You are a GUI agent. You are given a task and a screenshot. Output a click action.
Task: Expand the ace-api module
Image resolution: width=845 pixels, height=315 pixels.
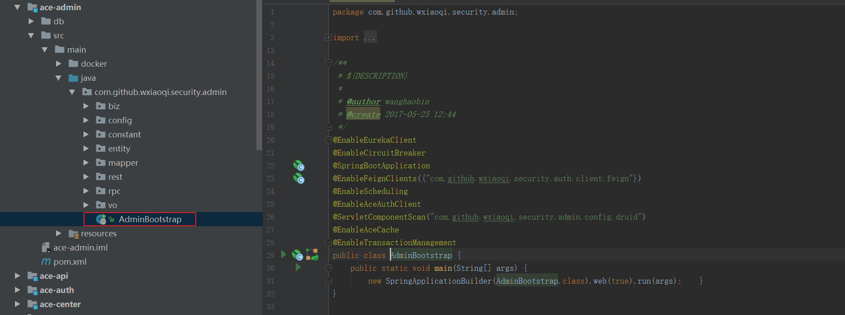(x=17, y=276)
